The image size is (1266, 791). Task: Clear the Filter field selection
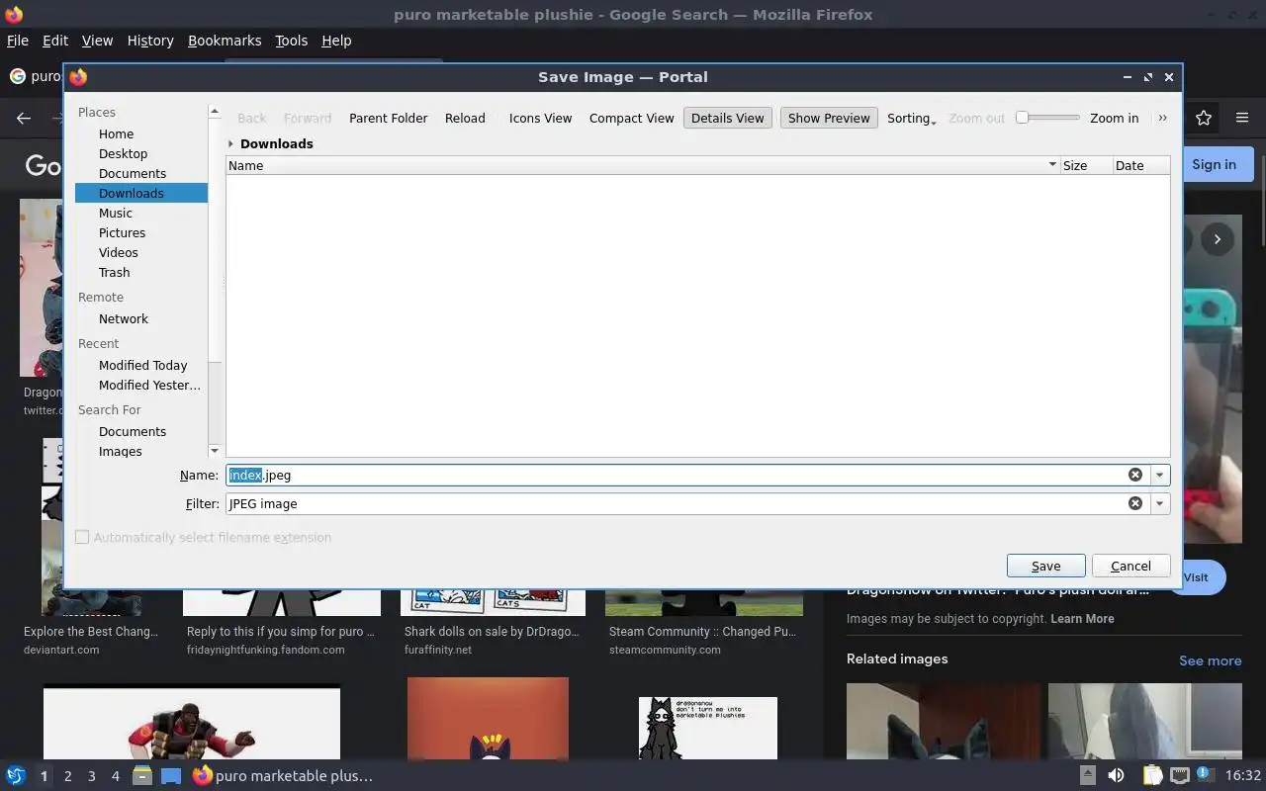click(1135, 503)
